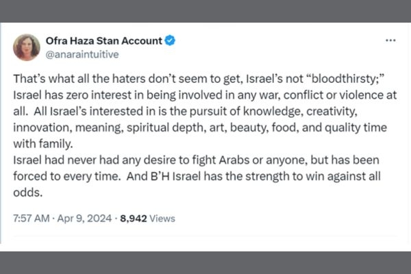411x274 pixels.
Task: Click the Apr 9, 2024 date
Action: tap(79, 218)
